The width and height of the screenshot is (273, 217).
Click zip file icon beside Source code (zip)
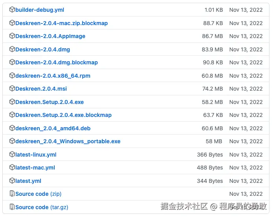[12, 194]
